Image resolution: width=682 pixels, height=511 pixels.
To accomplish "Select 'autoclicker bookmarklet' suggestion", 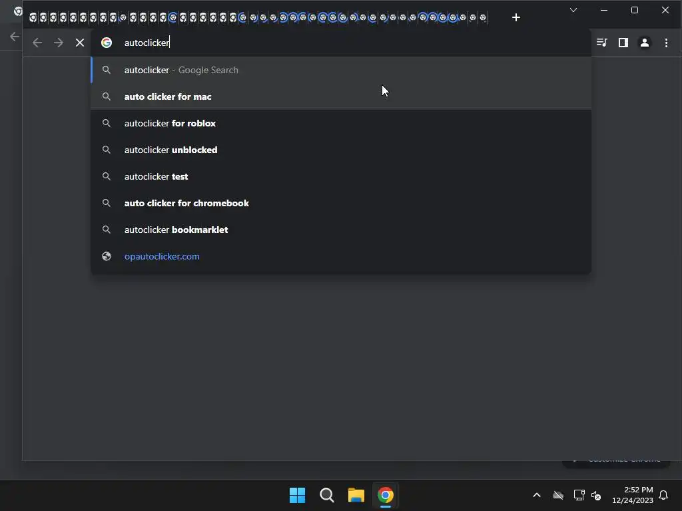I will click(x=341, y=230).
